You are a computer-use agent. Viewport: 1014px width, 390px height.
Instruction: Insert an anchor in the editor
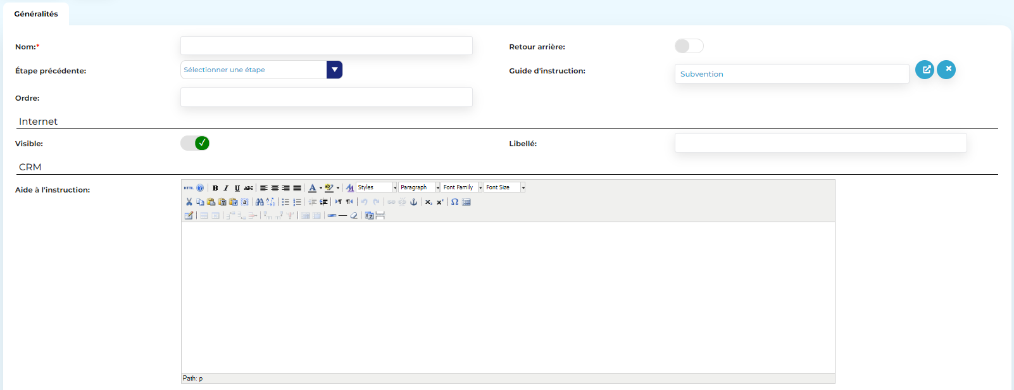pos(414,202)
